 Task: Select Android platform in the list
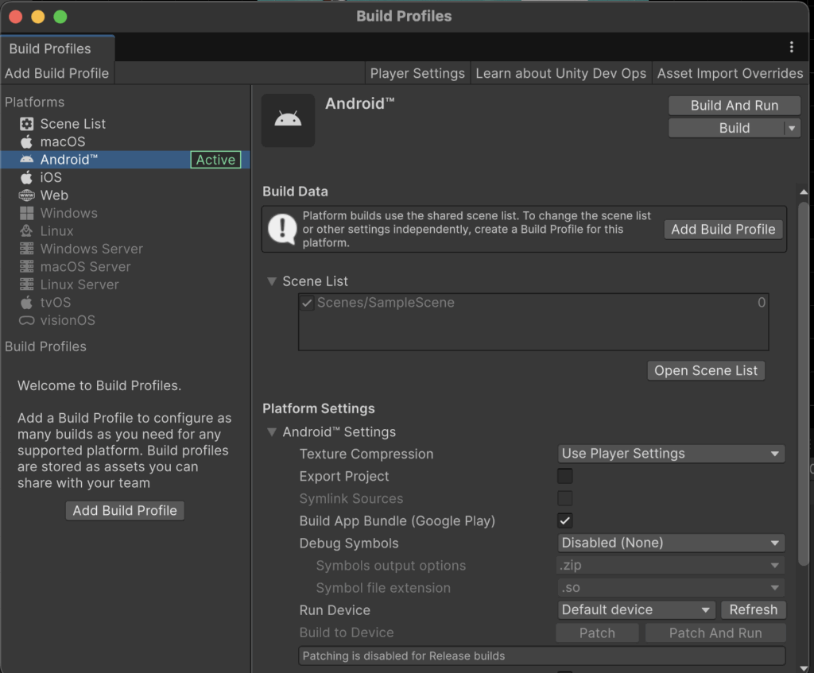coord(69,160)
